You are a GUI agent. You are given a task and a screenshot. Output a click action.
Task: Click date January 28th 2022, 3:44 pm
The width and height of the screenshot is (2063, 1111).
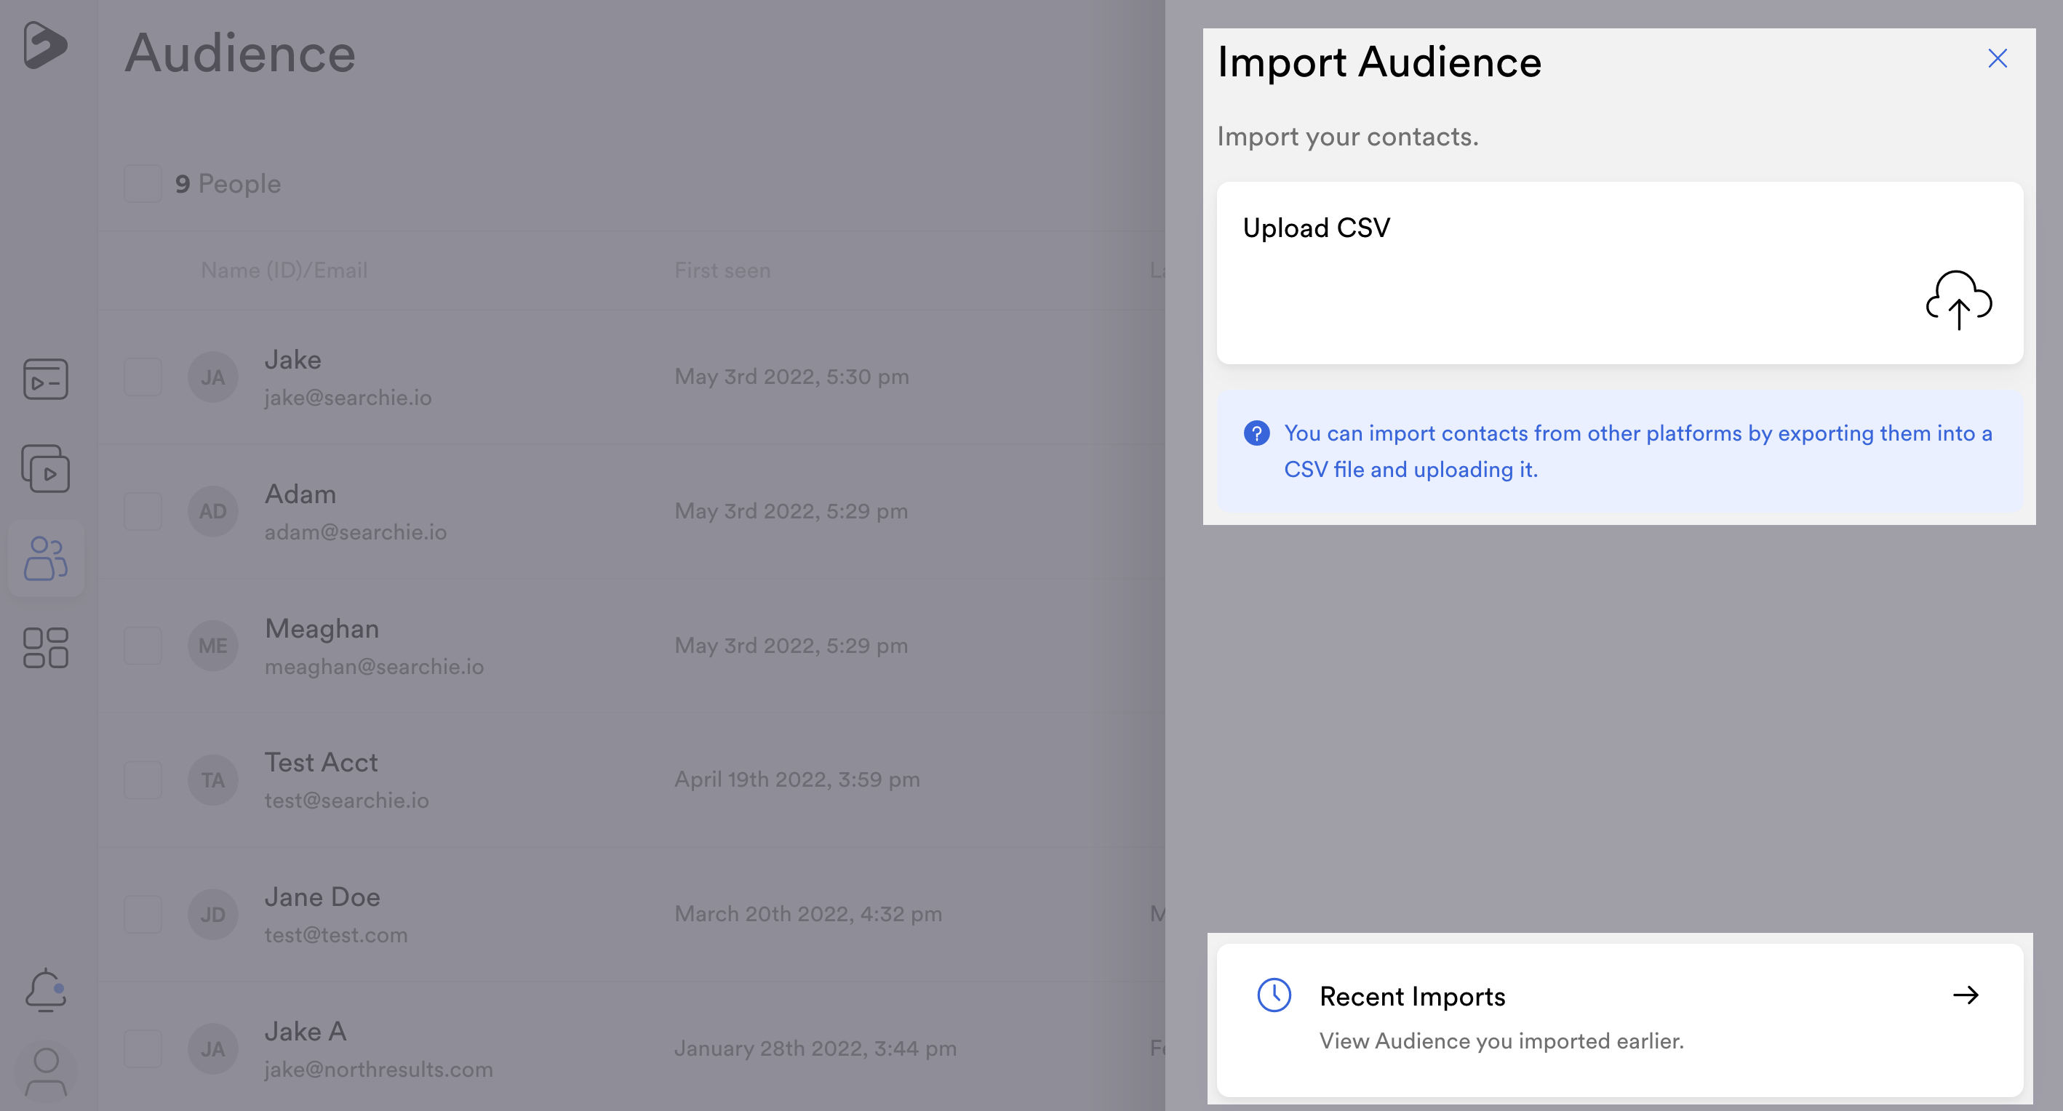coord(815,1048)
